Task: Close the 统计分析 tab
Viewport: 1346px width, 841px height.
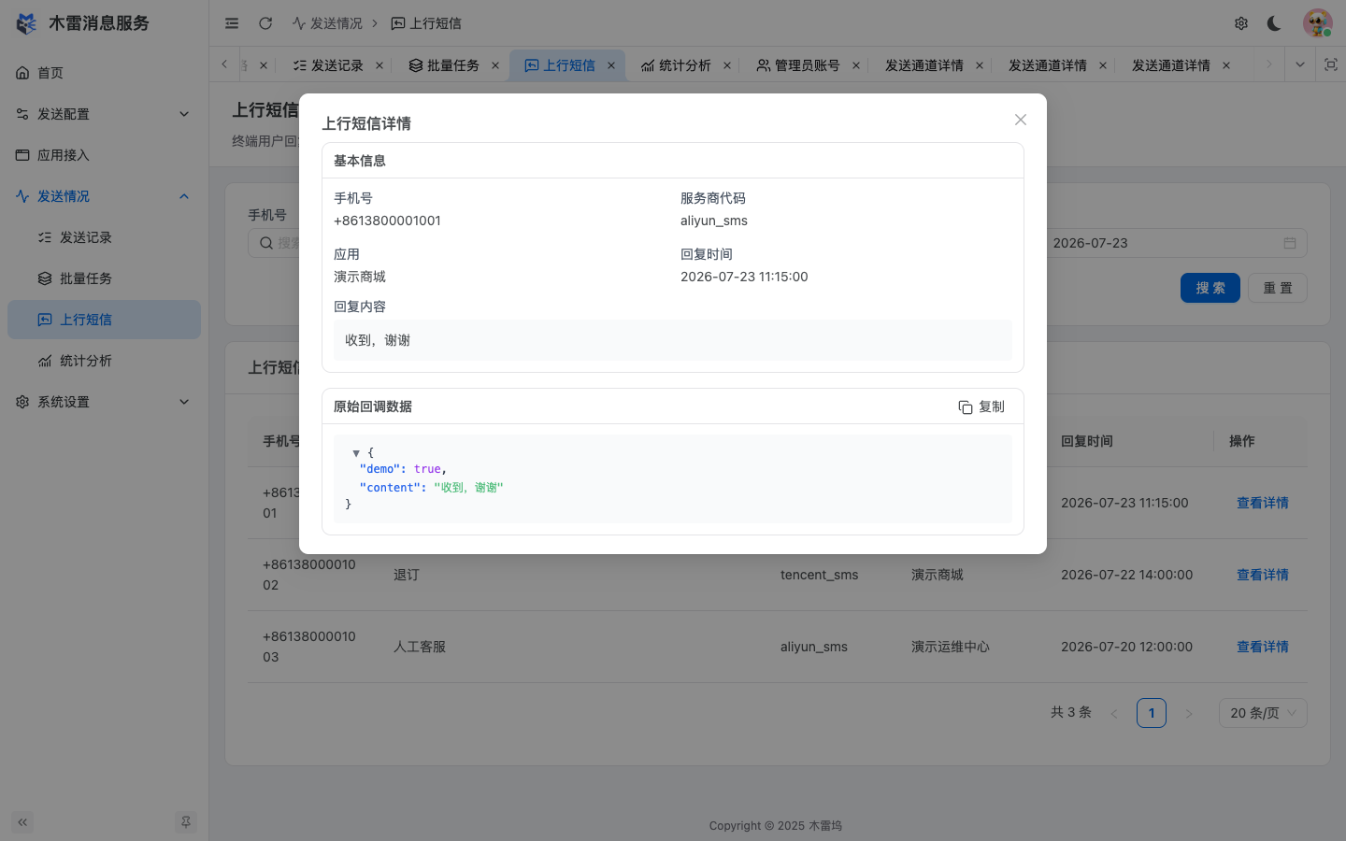Action: (727, 65)
